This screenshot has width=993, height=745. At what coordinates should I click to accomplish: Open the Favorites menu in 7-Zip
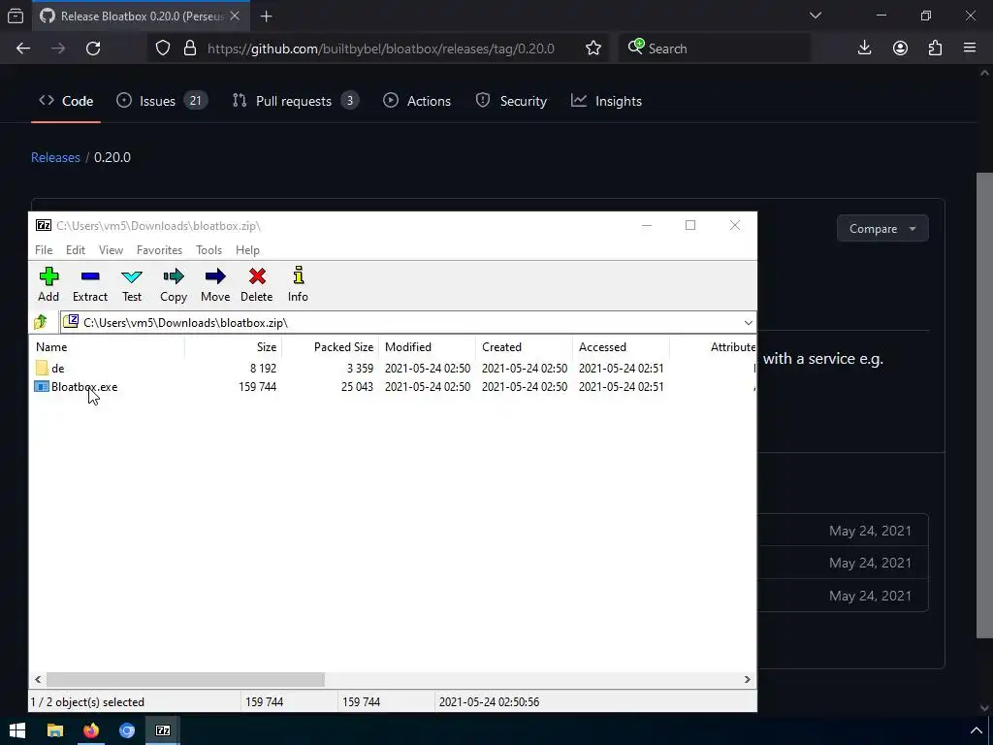(x=160, y=250)
